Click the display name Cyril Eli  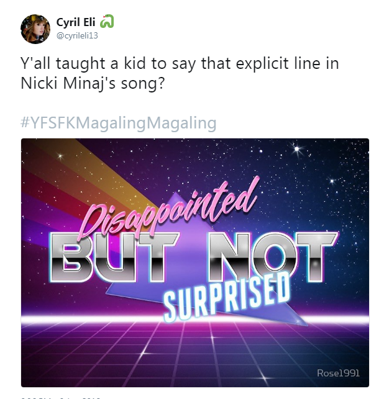click(76, 22)
